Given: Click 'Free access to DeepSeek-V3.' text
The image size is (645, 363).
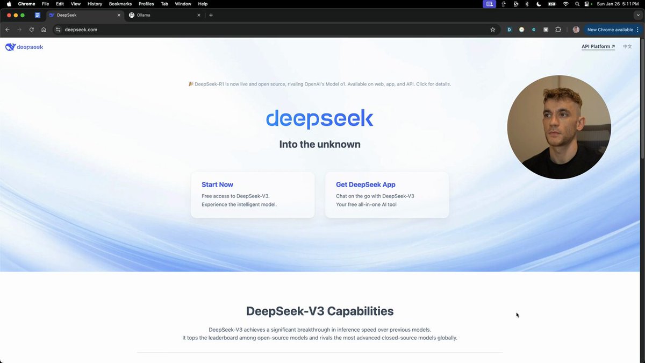Looking at the screenshot, I should point(236,196).
